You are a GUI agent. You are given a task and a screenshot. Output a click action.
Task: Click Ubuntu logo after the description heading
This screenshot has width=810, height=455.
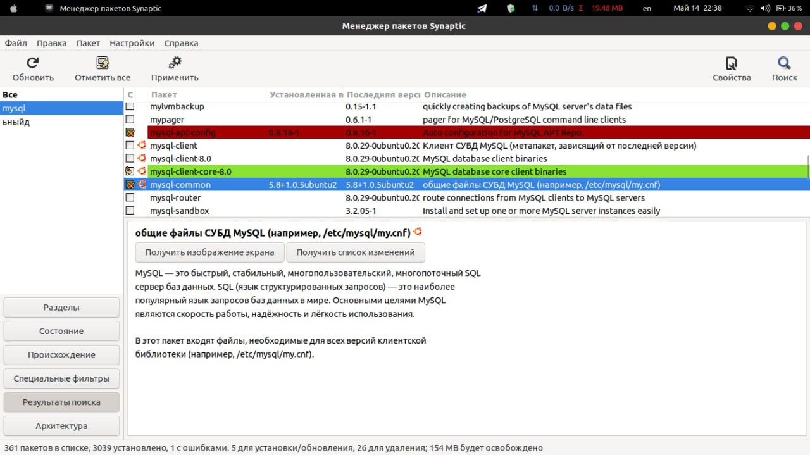[x=418, y=232]
